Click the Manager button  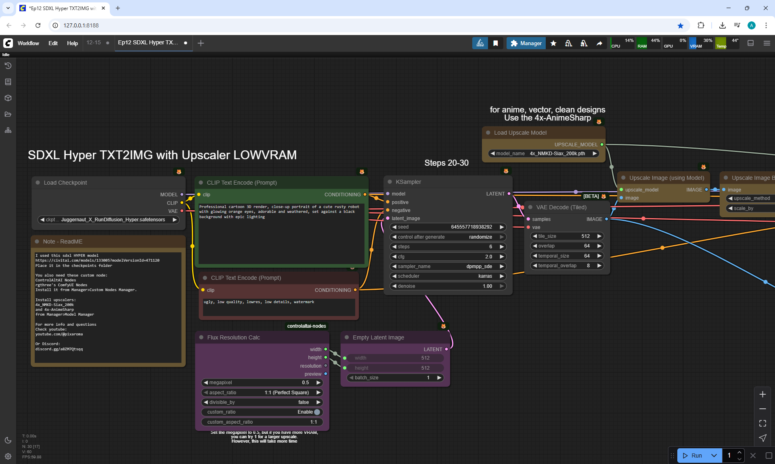click(x=526, y=43)
